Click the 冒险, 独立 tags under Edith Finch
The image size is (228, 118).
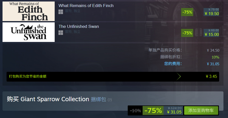[x=73, y=11]
